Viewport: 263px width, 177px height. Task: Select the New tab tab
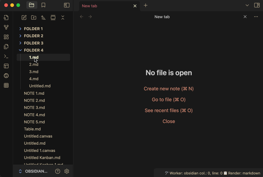point(109,6)
